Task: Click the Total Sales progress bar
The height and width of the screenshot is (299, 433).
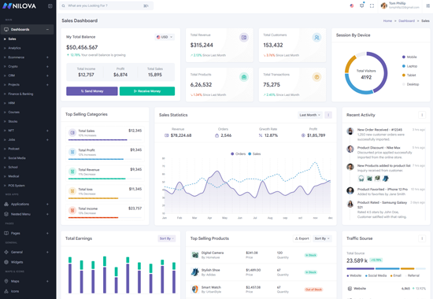Action: point(105,140)
